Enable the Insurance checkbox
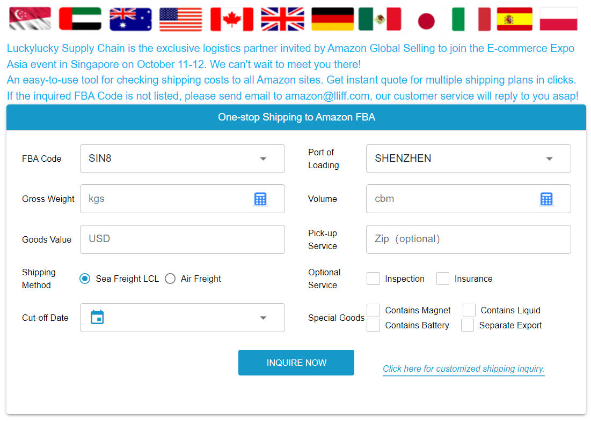The height and width of the screenshot is (421, 591). (443, 279)
